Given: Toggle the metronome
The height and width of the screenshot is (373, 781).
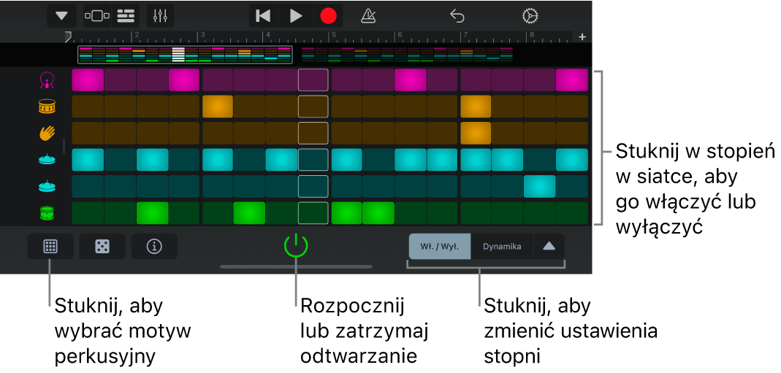Looking at the screenshot, I should coord(368,16).
